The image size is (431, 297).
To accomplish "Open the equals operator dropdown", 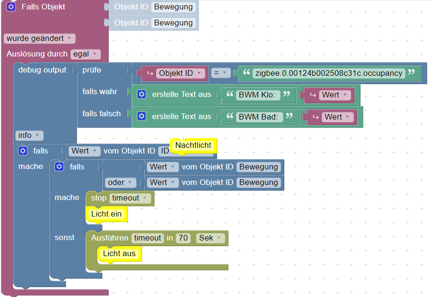I will point(221,73).
